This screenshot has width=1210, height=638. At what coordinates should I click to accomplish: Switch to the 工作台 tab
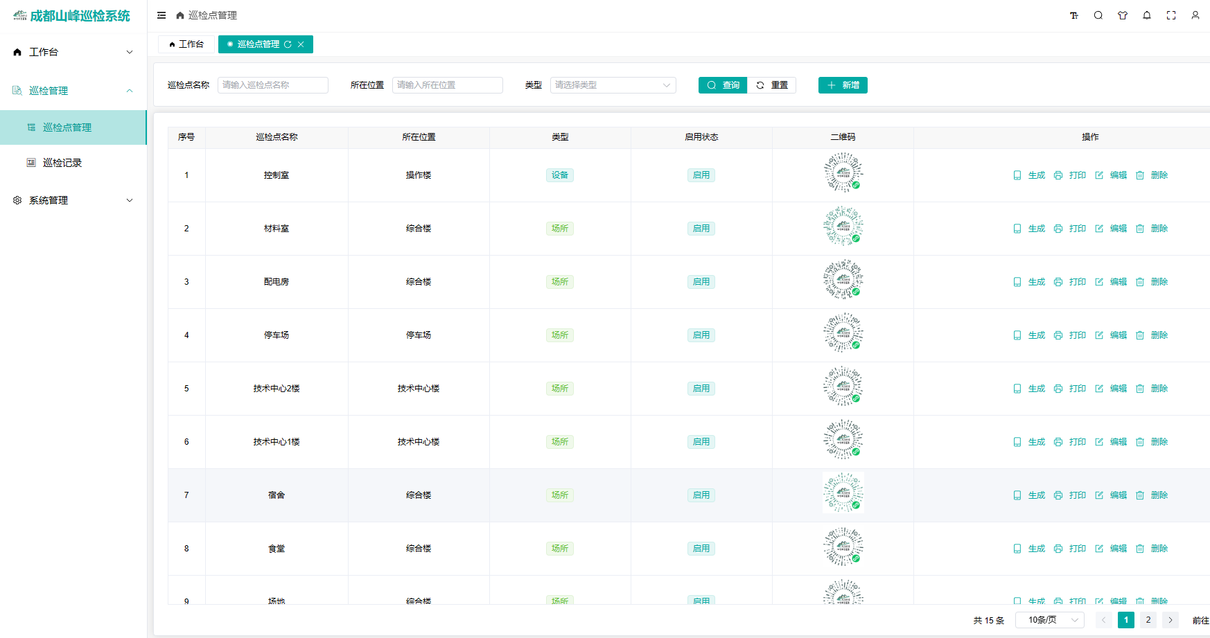[x=186, y=44]
